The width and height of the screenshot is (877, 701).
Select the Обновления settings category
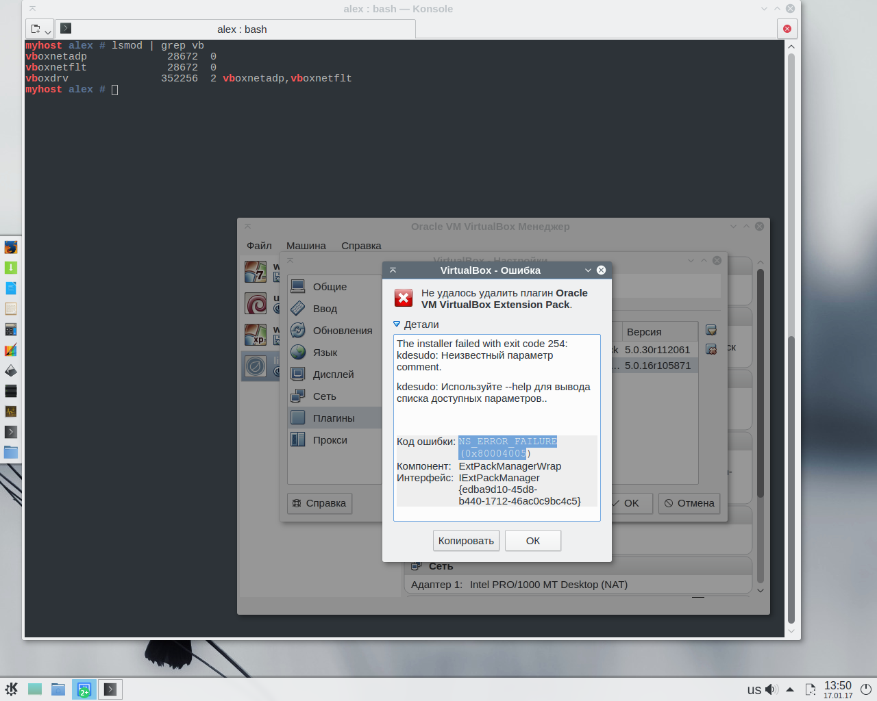point(334,331)
